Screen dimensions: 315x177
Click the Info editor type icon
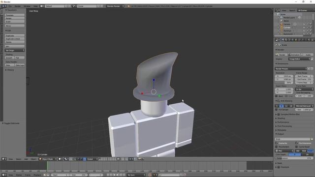coord(3,6)
